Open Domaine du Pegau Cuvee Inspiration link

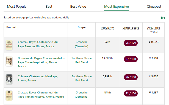[x=41, y=62]
